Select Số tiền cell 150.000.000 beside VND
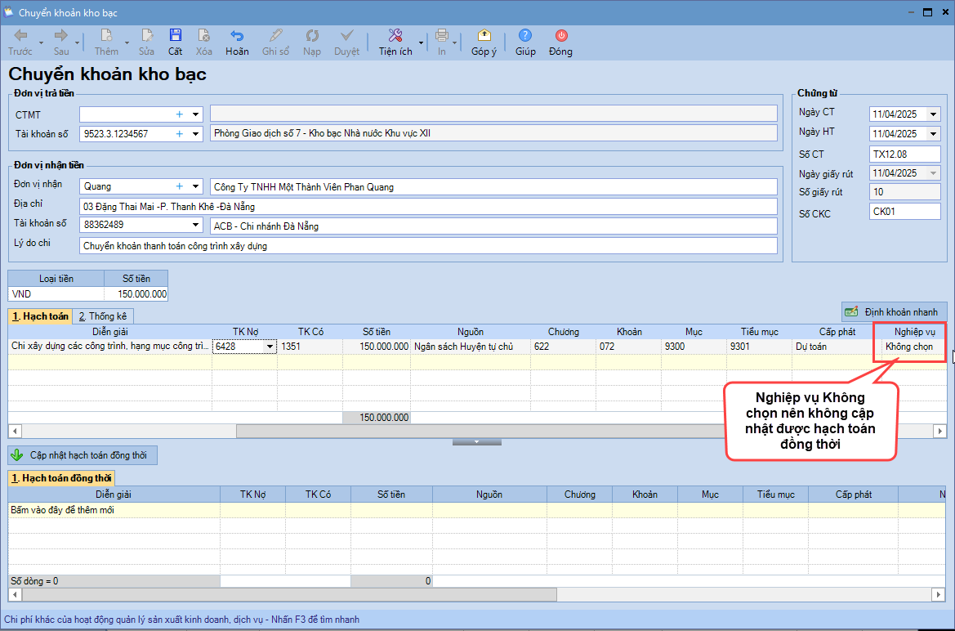 pyautogui.click(x=136, y=294)
